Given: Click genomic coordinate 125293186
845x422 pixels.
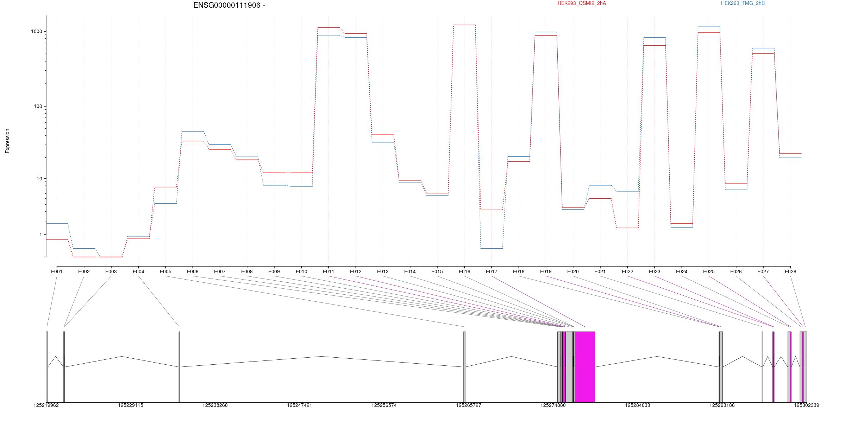Looking at the screenshot, I should (722, 405).
